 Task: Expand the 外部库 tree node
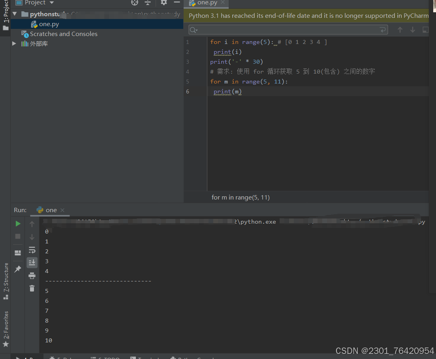[x=14, y=44]
